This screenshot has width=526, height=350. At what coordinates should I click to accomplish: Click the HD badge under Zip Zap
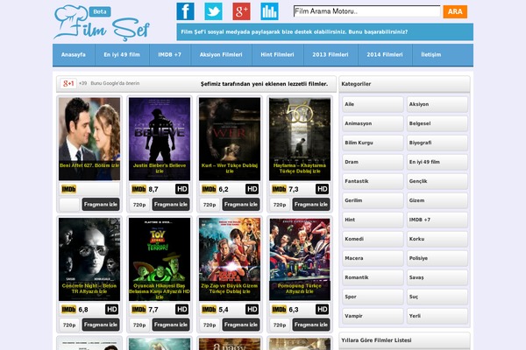pos(252,310)
